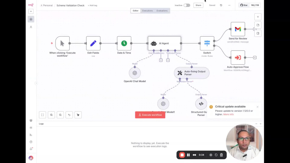Toggle the Inactive workflow switch
The height and width of the screenshot is (163, 290).
pos(187,5)
